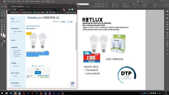Open the Nápověda menu
The image size is (169, 95).
pos(48,1)
